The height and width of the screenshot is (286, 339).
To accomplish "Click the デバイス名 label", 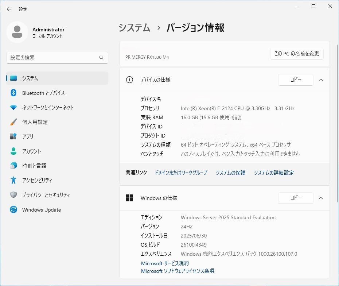I will click(151, 99).
